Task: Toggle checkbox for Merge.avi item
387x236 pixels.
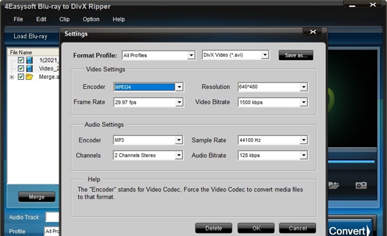Action: tap(21, 77)
